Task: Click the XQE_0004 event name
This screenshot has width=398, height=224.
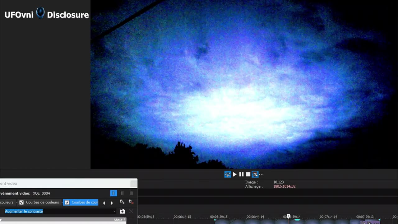Action: coord(41,193)
